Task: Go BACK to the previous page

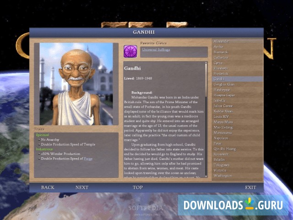Action: (48, 187)
